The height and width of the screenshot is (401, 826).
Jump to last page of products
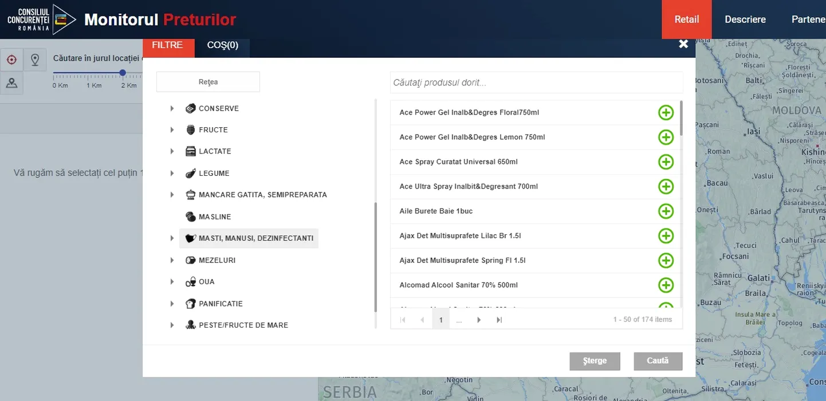click(499, 320)
